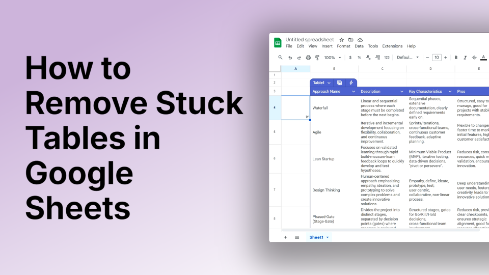Click the Agile cell
This screenshot has width=489, height=275.
[x=334, y=132]
